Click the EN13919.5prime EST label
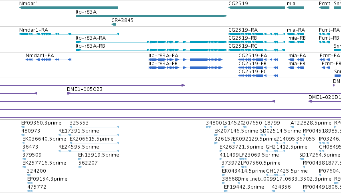 (99, 155)
